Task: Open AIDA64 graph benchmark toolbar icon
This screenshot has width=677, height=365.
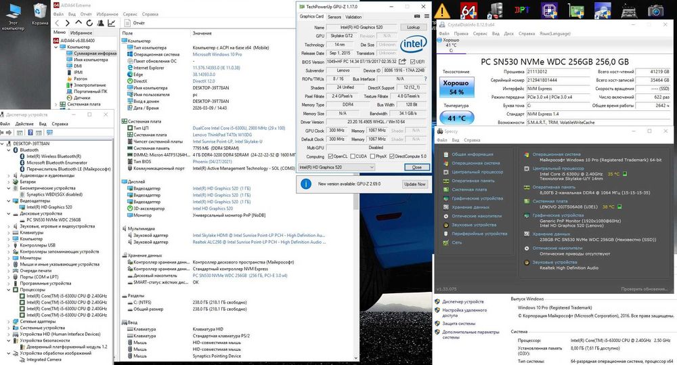Action: pyautogui.click(x=111, y=23)
